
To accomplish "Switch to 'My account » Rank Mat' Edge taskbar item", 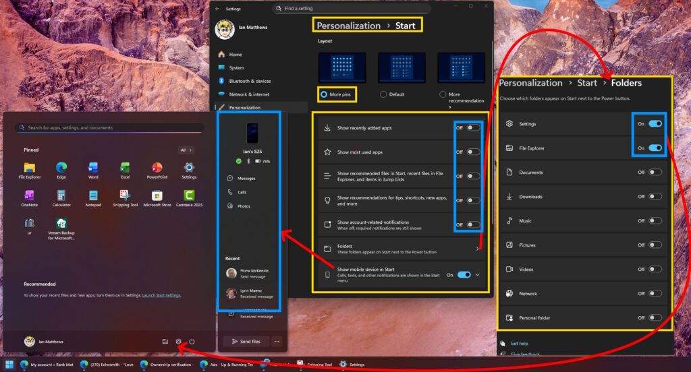I will click(47, 365).
